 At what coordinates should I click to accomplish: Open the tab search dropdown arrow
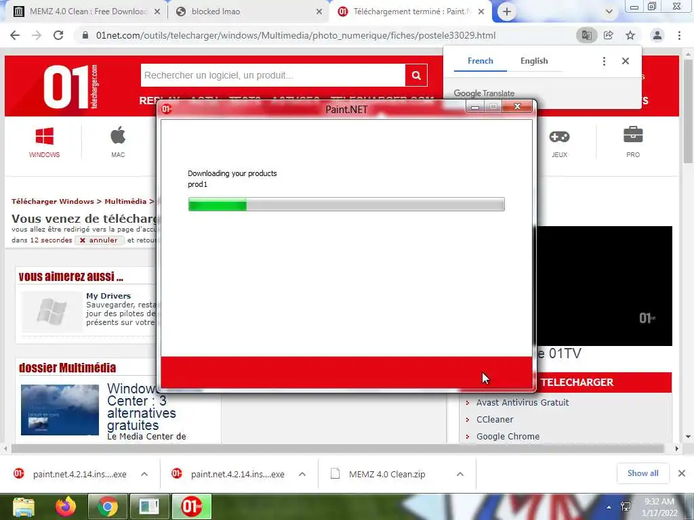[x=609, y=12]
